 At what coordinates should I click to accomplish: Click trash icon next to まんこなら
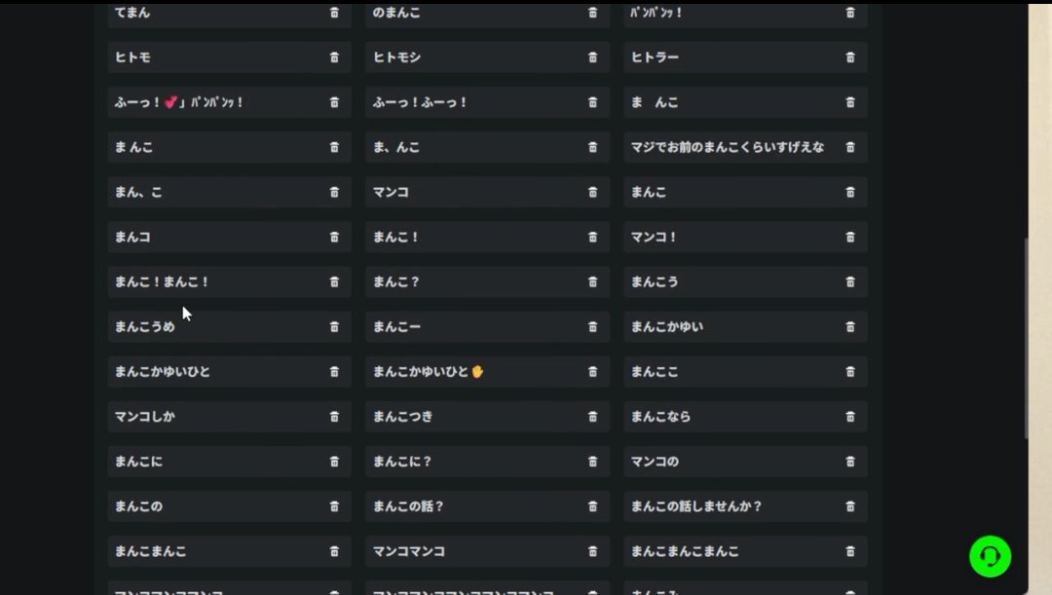(850, 417)
